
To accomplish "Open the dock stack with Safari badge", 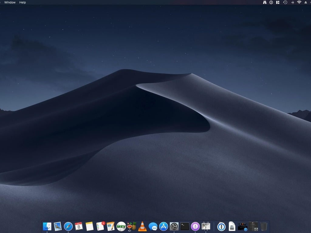I will pos(242,227).
